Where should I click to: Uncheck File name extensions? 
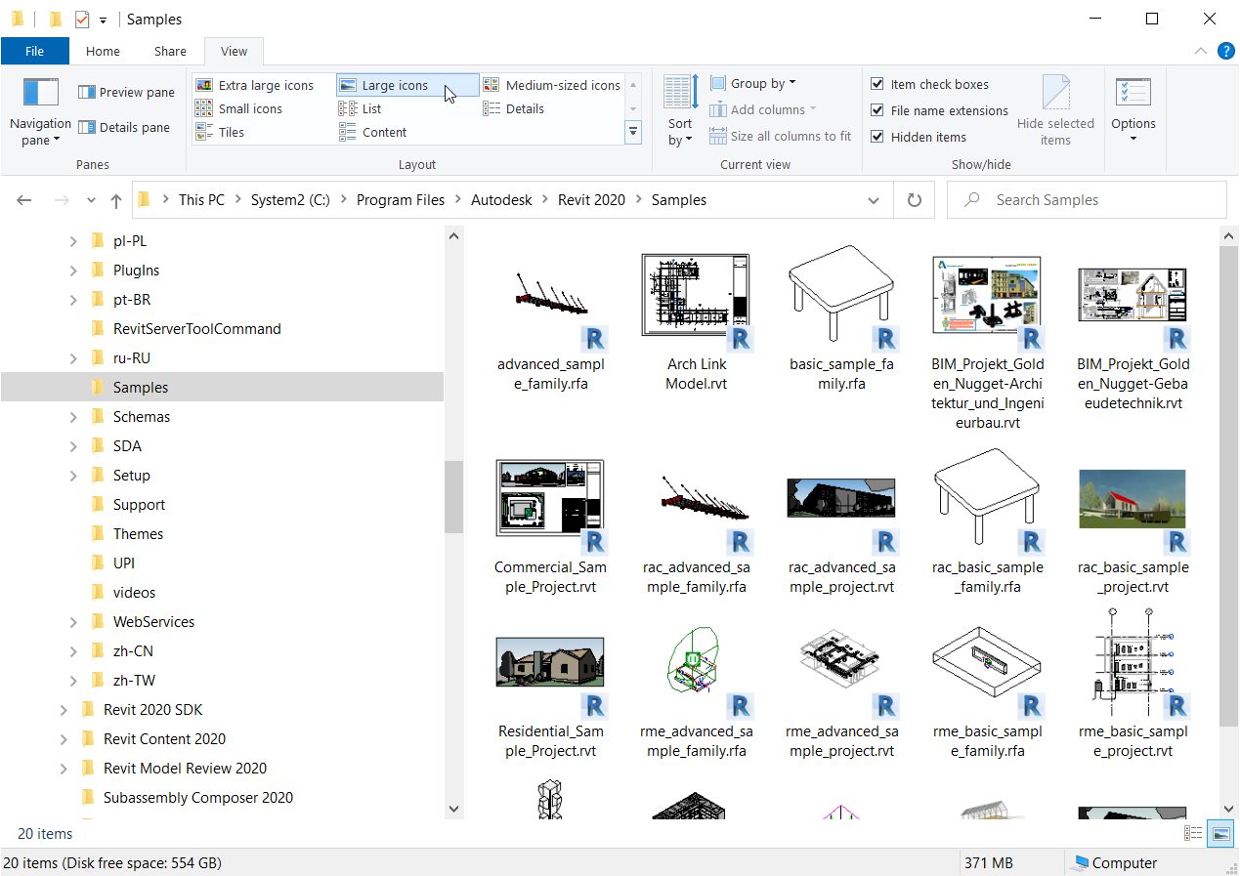[877, 110]
